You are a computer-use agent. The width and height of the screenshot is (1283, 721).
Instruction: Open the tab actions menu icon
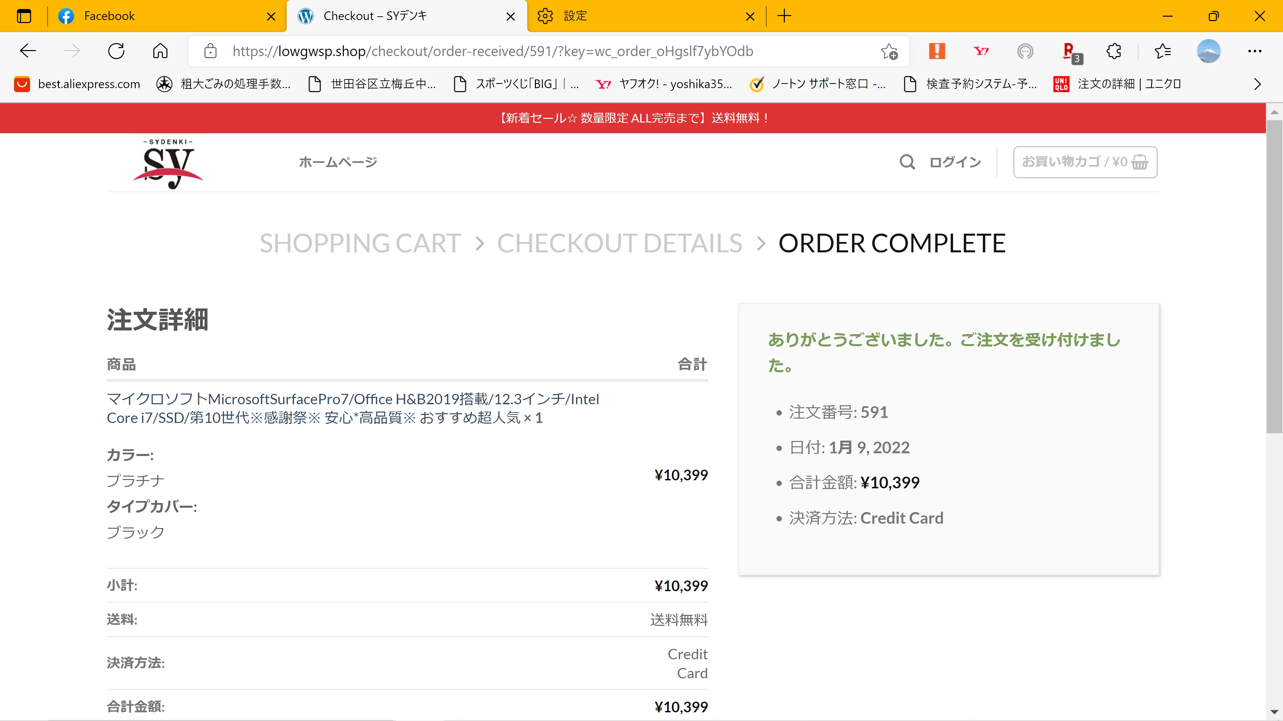coord(24,16)
